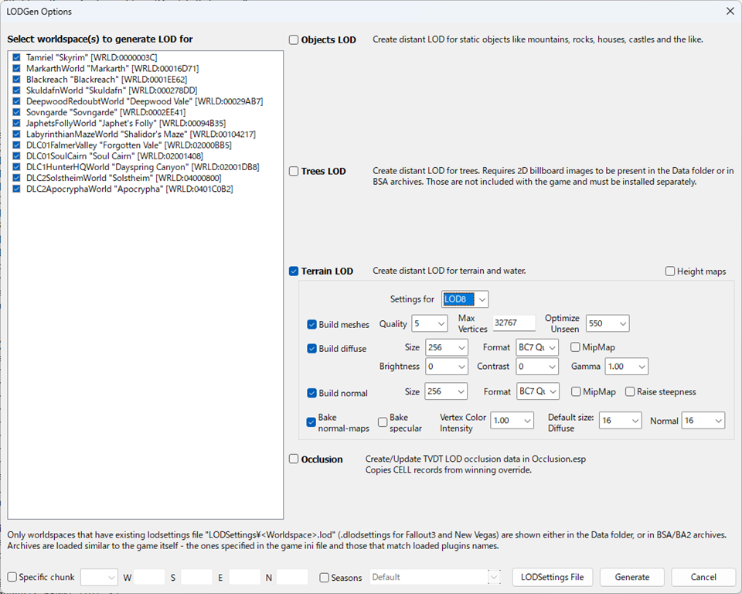The height and width of the screenshot is (594, 742).
Task: Uncheck MarkarthWorld "Markarth" worldspace
Action: [x=16, y=68]
